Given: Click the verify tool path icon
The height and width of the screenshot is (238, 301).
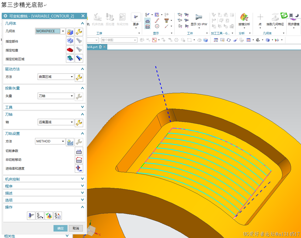Looking at the screenshot, I should (x=49, y=216).
